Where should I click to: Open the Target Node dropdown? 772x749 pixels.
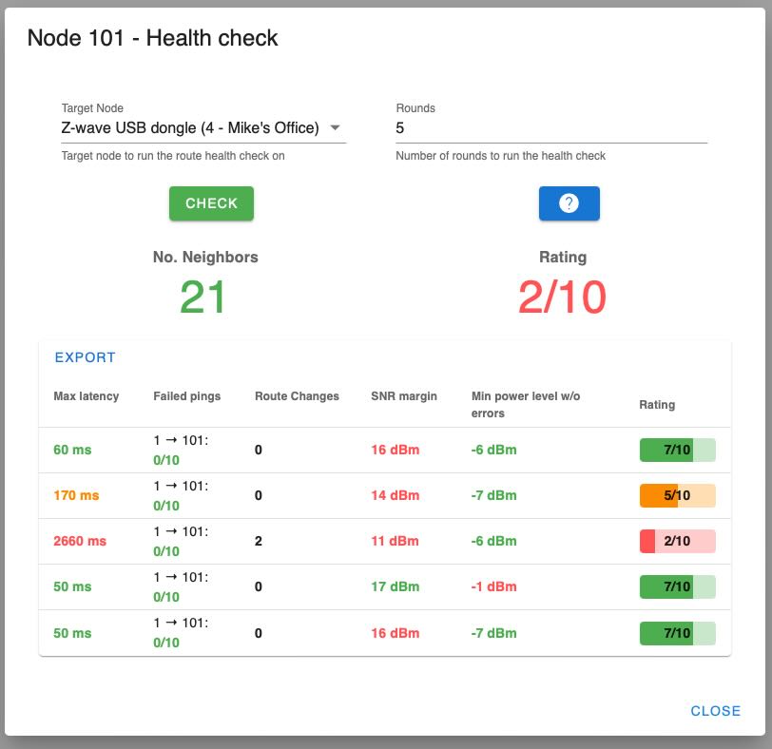190,125
